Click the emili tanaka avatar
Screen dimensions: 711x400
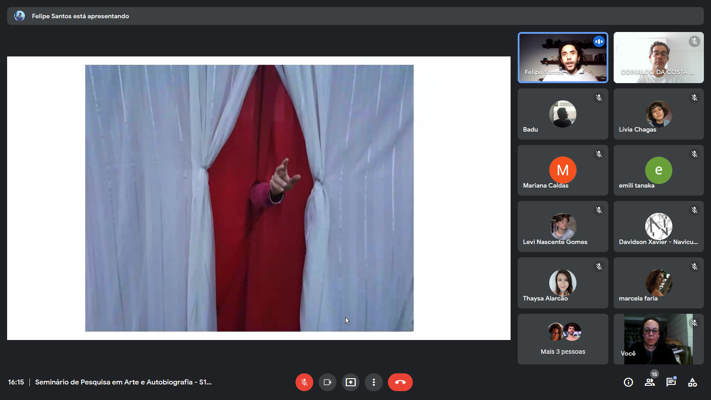659,170
